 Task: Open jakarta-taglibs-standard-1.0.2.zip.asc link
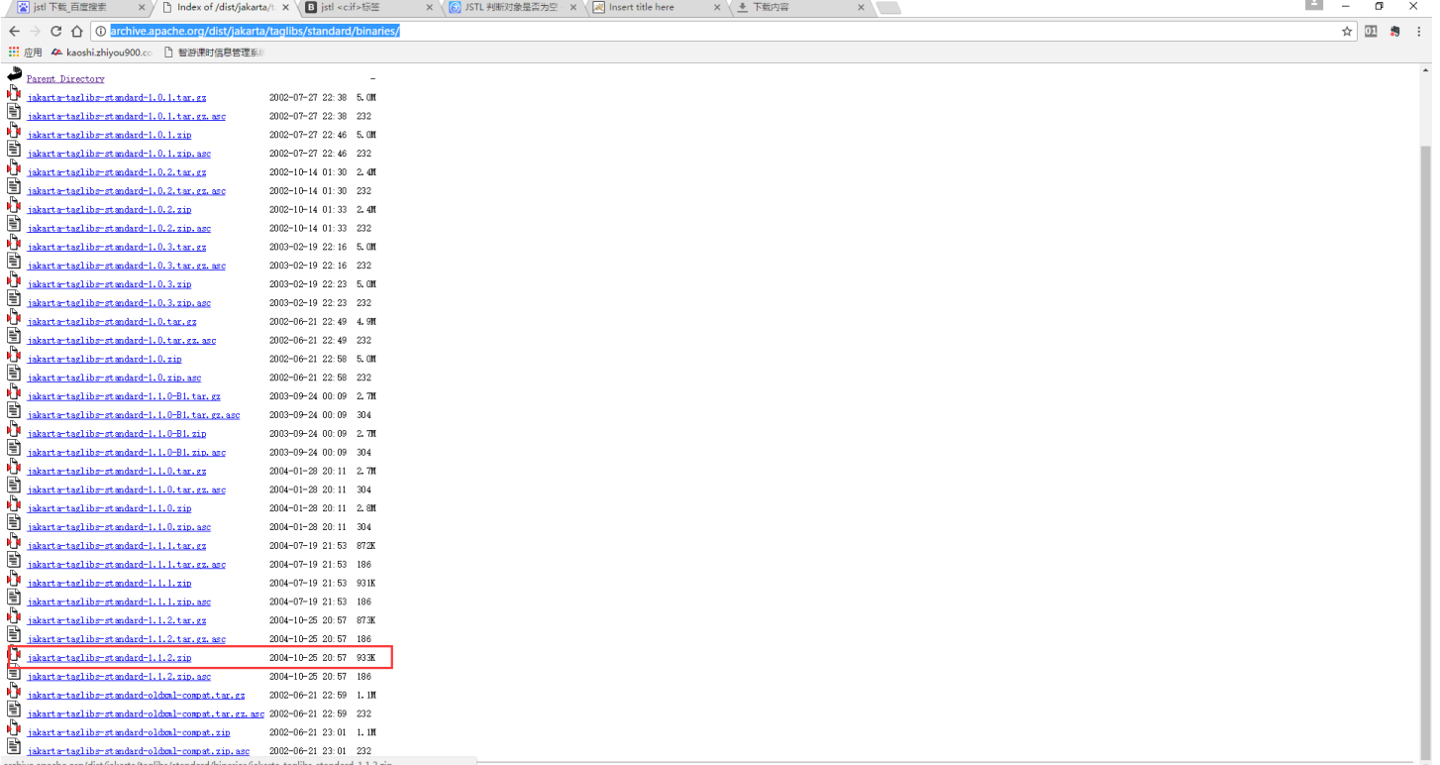119,229
